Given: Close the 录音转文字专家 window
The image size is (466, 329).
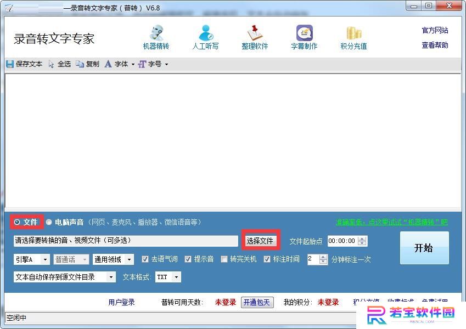Looking at the screenshot, I should click(x=449, y=6).
